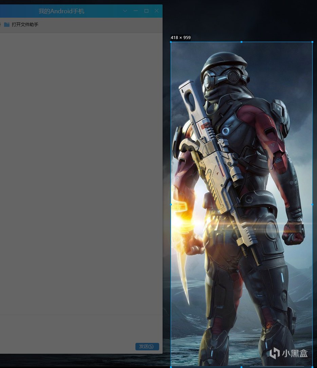Minimize the 我的Android手机 window
The height and width of the screenshot is (368, 317).
[x=136, y=11]
